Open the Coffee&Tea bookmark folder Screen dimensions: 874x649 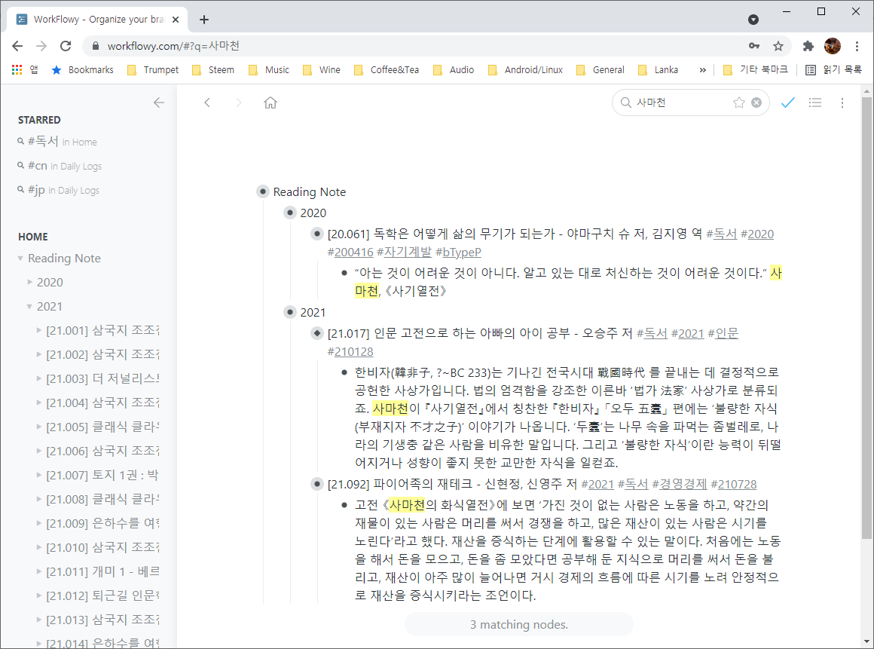(387, 69)
